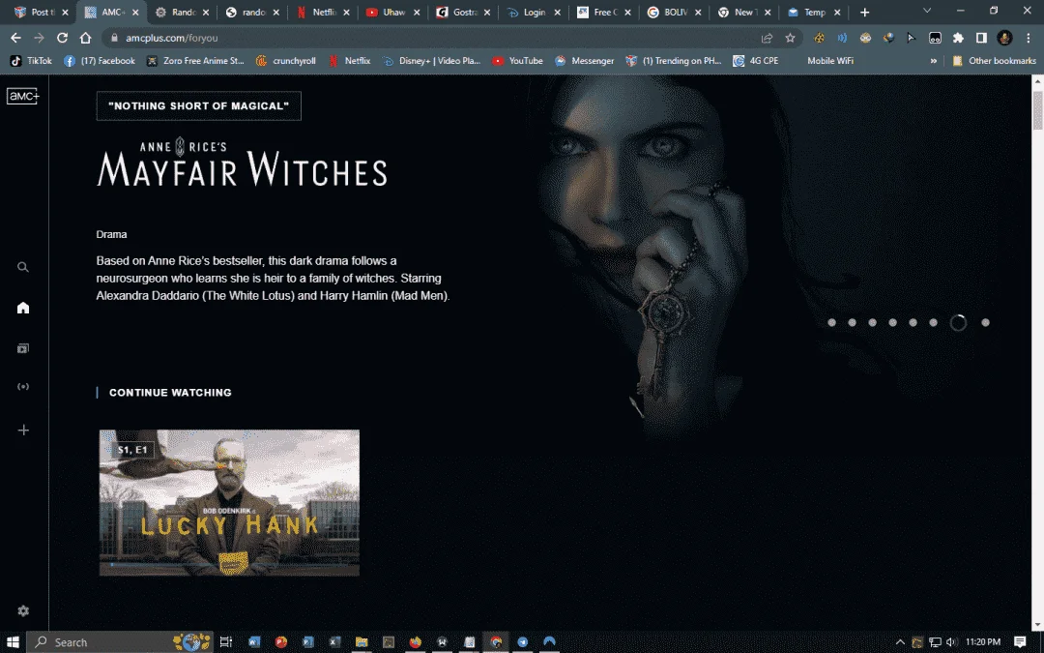The height and width of the screenshot is (653, 1044).
Task: Open the (17) Facebook bookmark
Action: (x=100, y=61)
